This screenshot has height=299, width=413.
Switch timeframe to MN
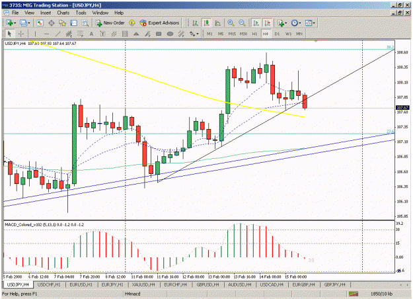(299, 34)
